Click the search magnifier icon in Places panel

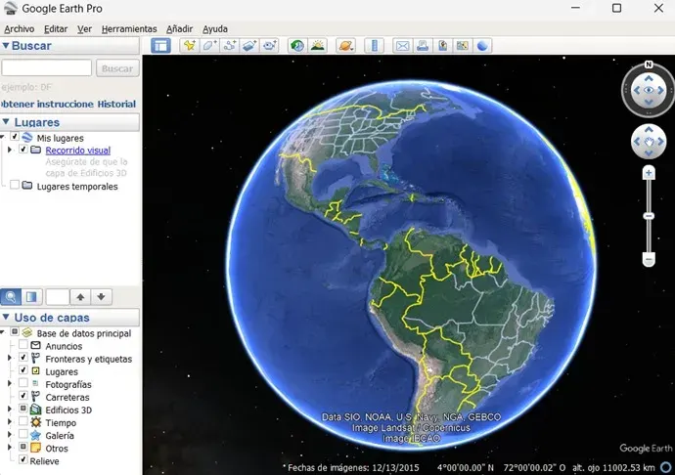click(x=11, y=297)
